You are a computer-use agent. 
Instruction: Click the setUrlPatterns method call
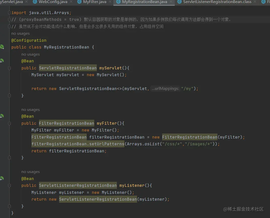(107, 144)
